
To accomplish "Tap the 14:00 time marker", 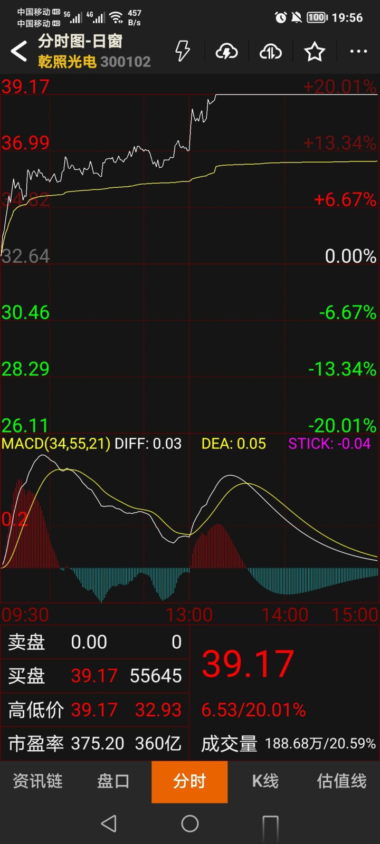I will tap(285, 615).
